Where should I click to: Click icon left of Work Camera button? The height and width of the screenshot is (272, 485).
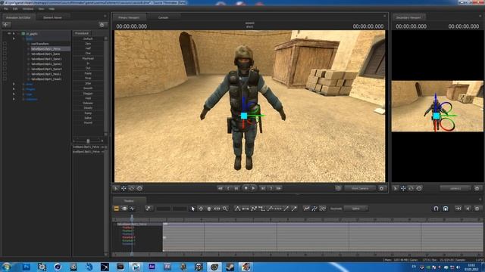click(x=339, y=188)
